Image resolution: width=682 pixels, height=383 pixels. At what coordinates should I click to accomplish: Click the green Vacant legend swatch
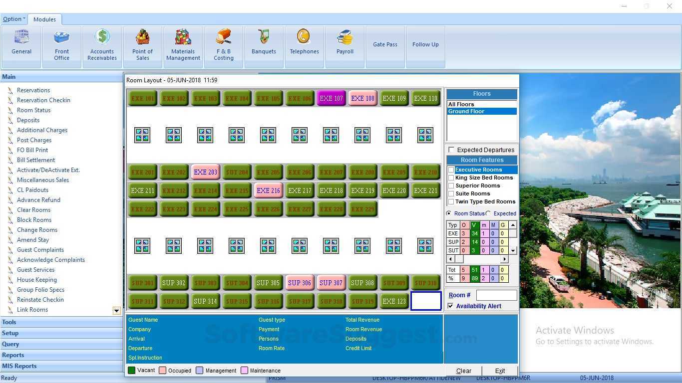[131, 371]
